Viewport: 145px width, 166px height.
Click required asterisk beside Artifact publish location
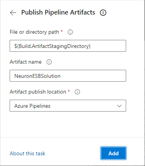click(69, 91)
